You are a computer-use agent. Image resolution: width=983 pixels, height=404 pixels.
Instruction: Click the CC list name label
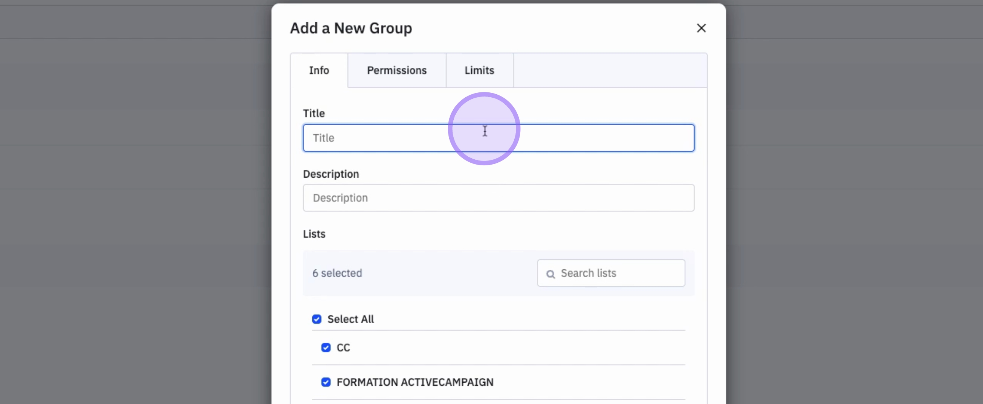pos(343,348)
